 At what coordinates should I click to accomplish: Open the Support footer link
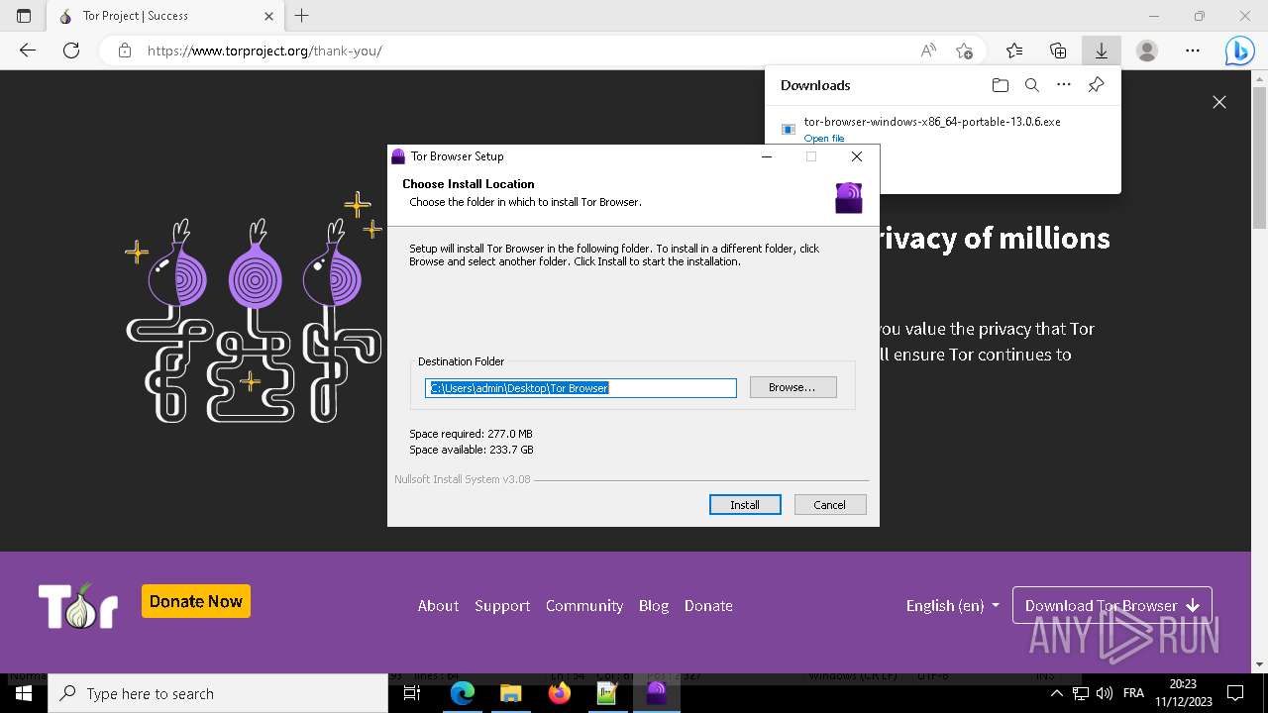[502, 606]
